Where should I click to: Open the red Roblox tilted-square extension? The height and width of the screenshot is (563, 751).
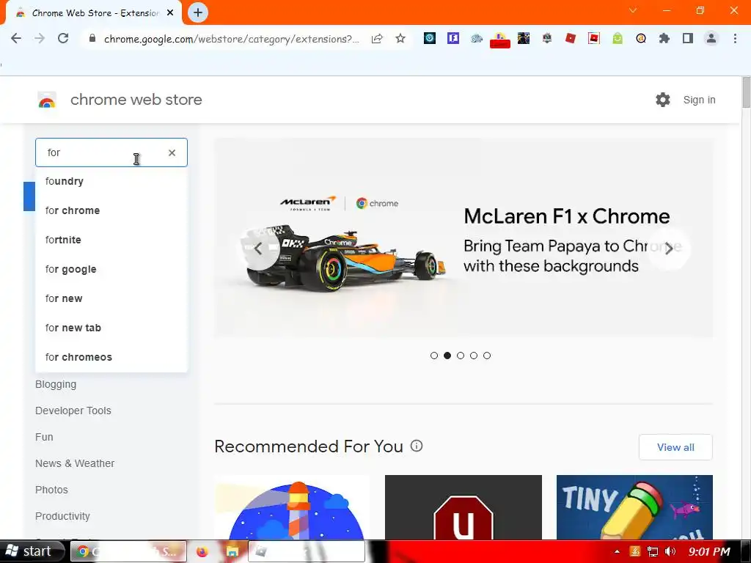(571, 38)
